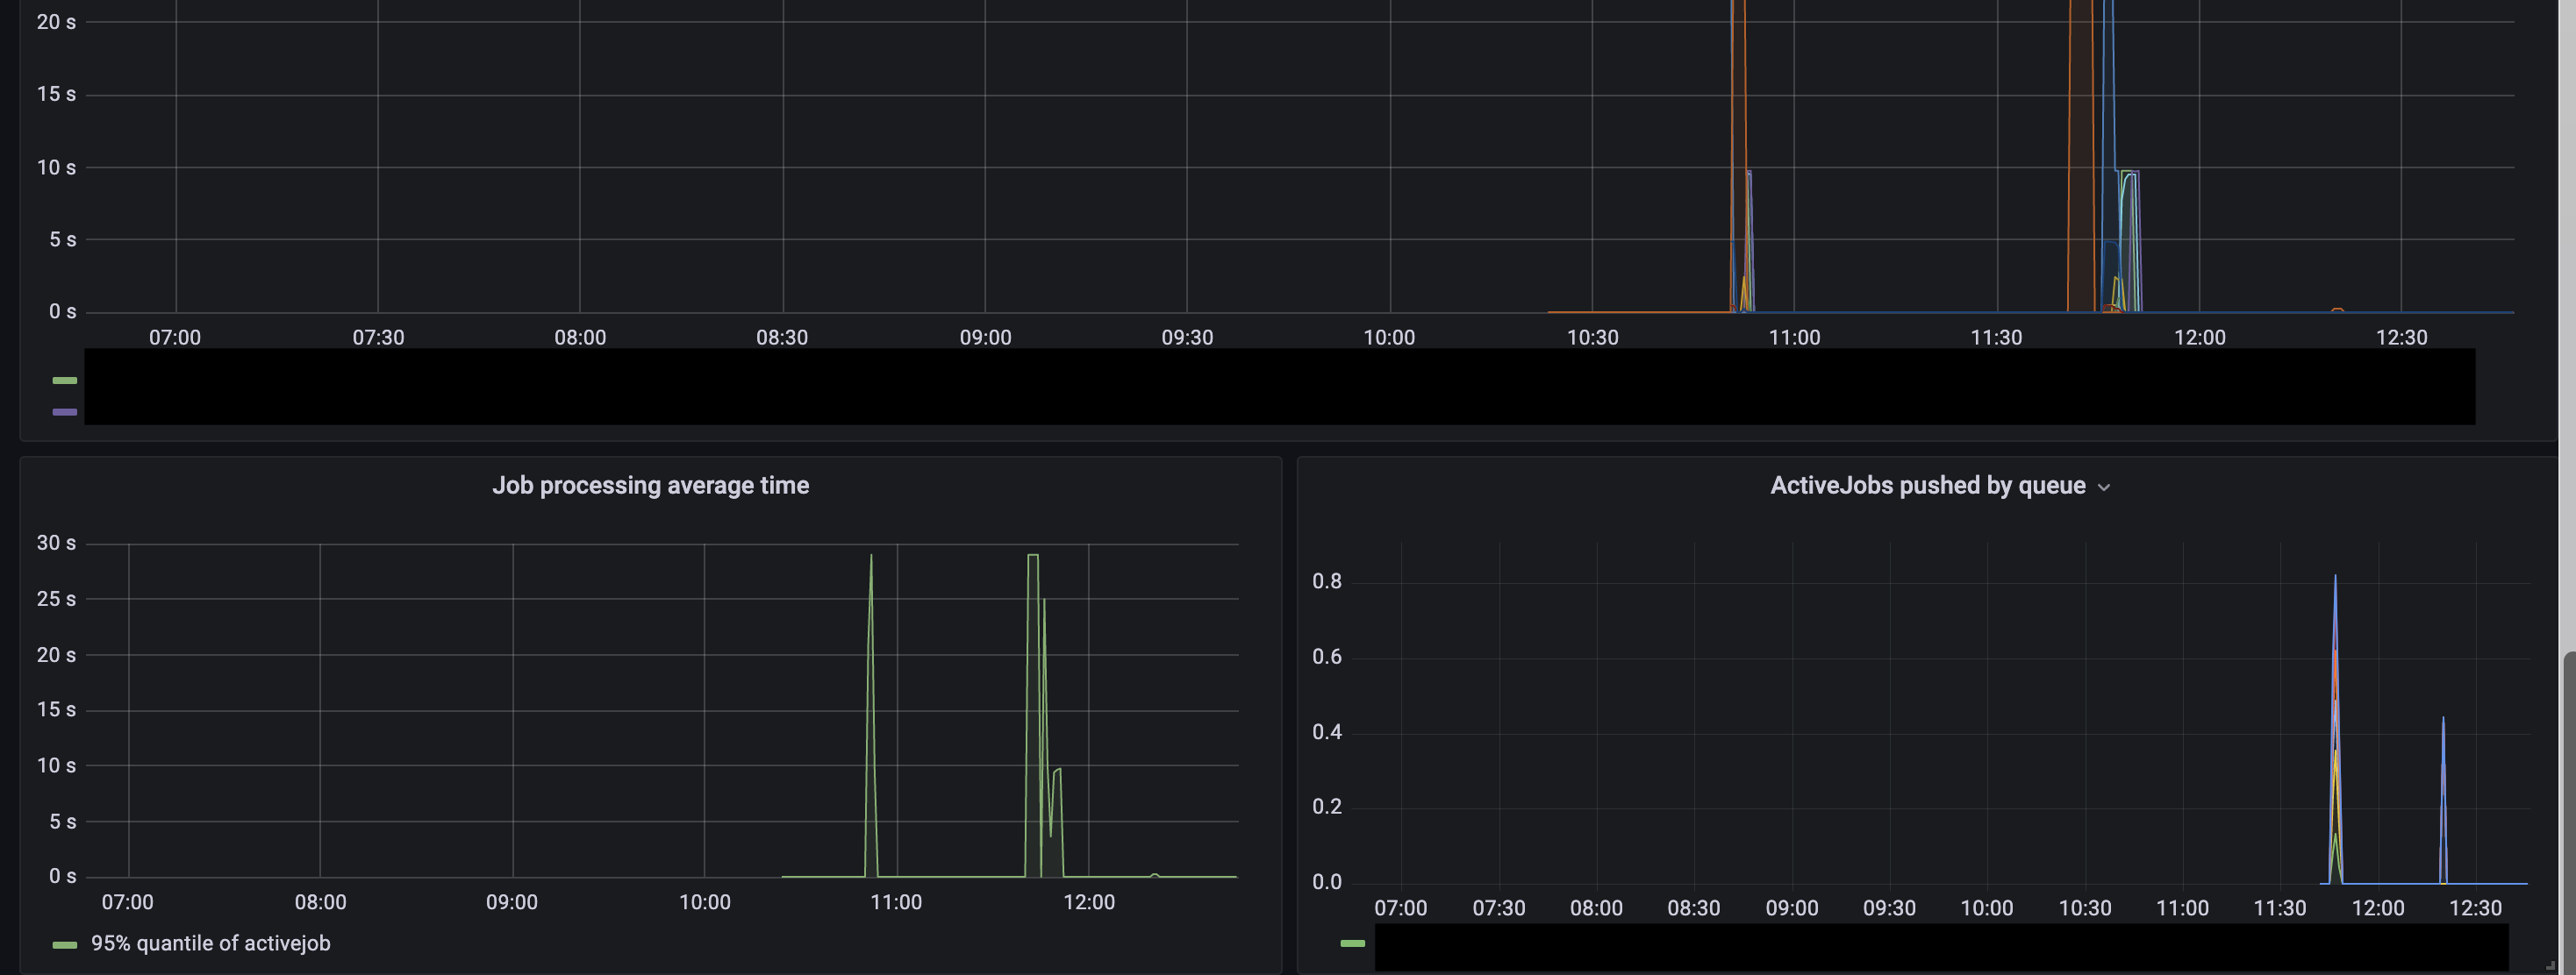Click the Job processing average time title
Viewport: 2576px width, 975px height.
point(650,486)
